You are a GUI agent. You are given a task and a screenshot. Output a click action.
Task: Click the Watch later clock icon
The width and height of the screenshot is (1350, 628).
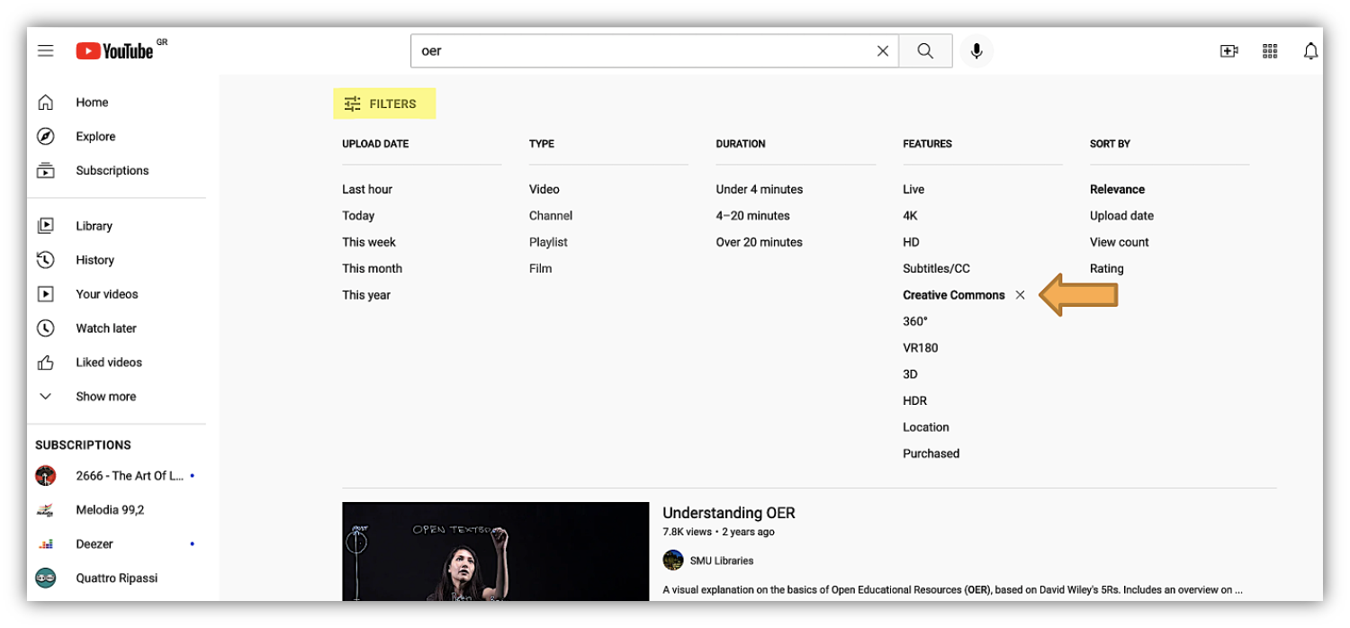tap(45, 327)
